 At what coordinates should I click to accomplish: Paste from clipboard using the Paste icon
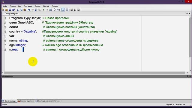pyautogui.click(x=25, y=10)
